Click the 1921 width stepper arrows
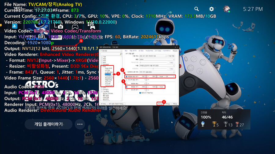 pos(146,77)
